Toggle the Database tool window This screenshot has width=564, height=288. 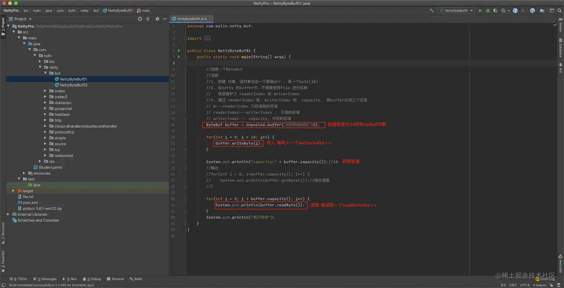[560, 48]
